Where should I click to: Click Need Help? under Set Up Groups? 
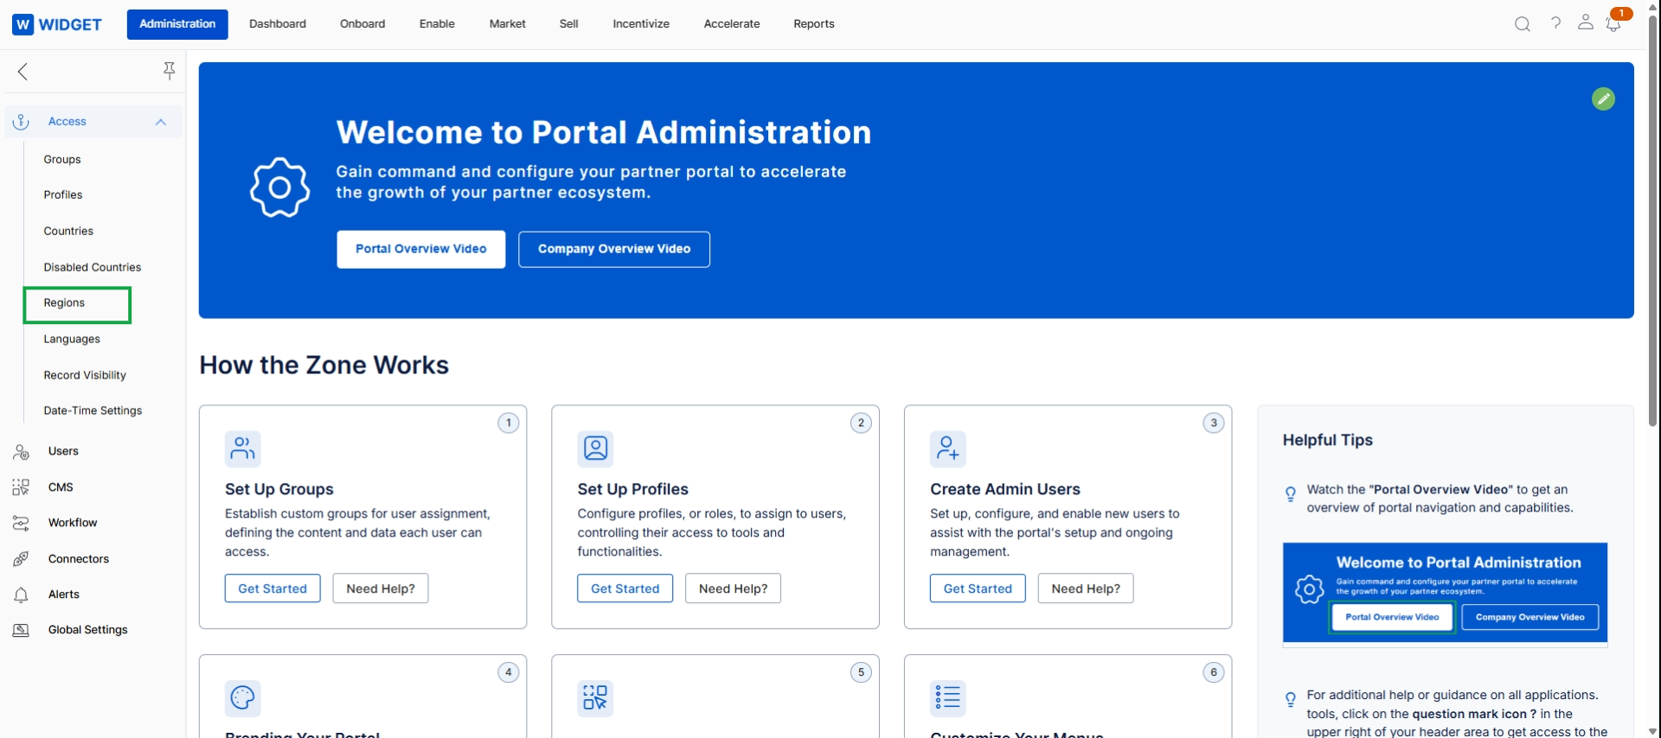click(x=381, y=588)
